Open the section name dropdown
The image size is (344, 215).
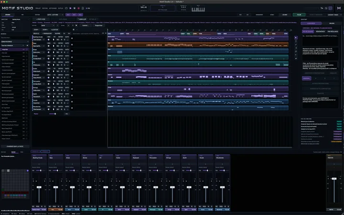[48, 26]
